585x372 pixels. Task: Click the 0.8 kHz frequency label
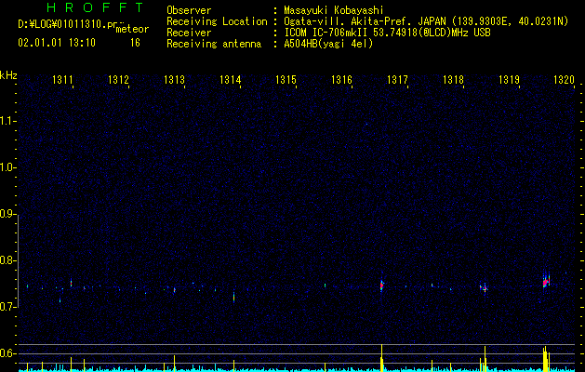click(7, 260)
